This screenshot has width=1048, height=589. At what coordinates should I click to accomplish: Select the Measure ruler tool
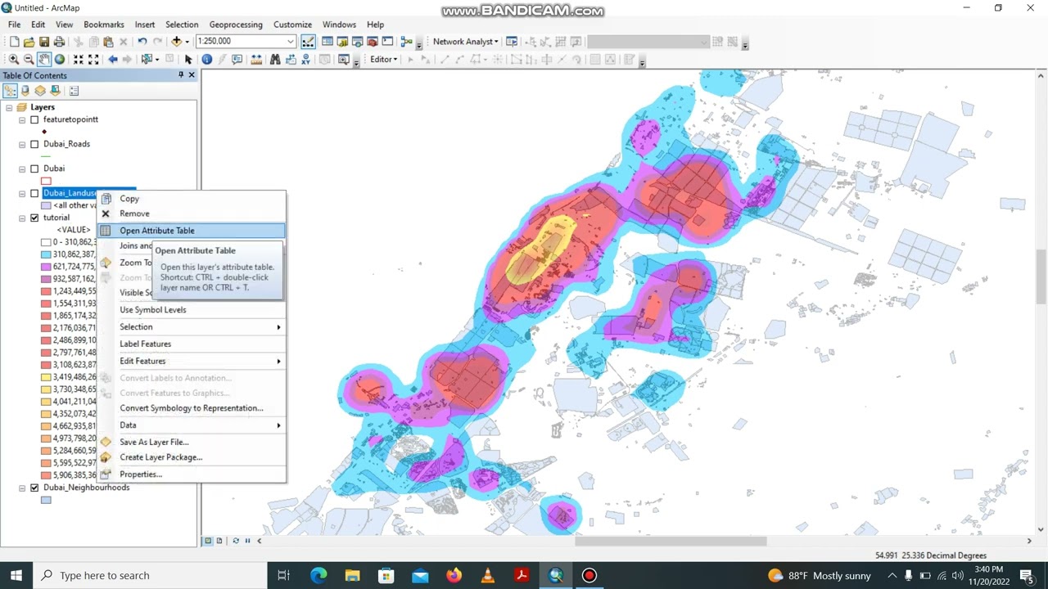[256, 60]
